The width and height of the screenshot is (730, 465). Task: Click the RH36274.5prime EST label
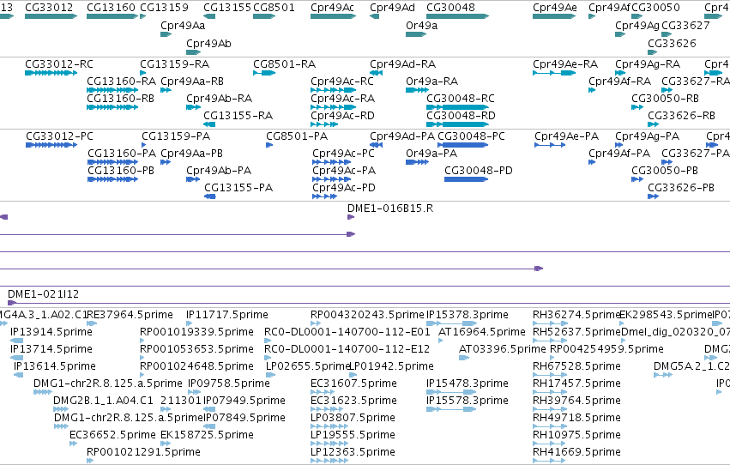pyautogui.click(x=576, y=315)
